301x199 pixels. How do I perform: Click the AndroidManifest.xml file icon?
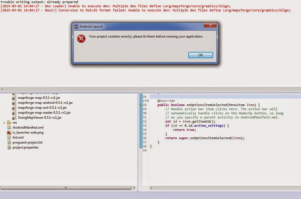point(9,128)
